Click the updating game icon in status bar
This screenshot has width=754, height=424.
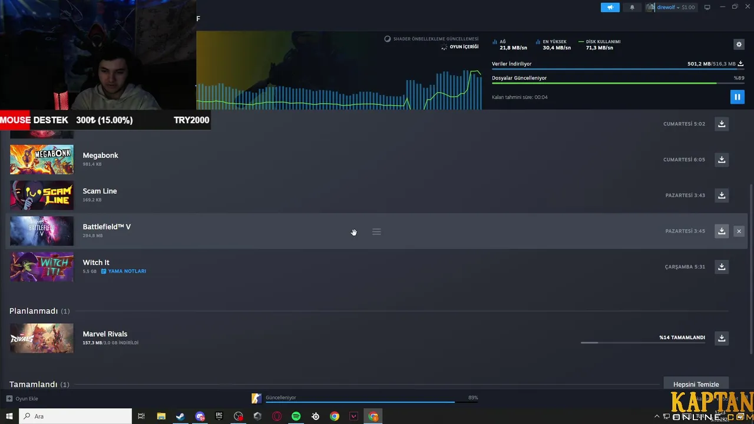(256, 399)
